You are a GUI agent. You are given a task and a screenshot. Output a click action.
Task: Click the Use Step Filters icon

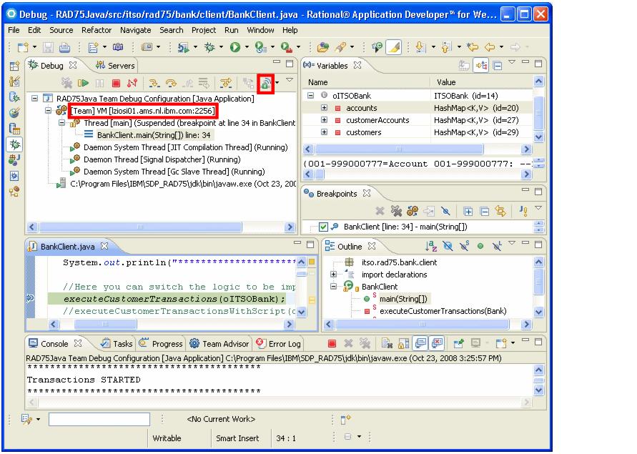click(x=225, y=84)
